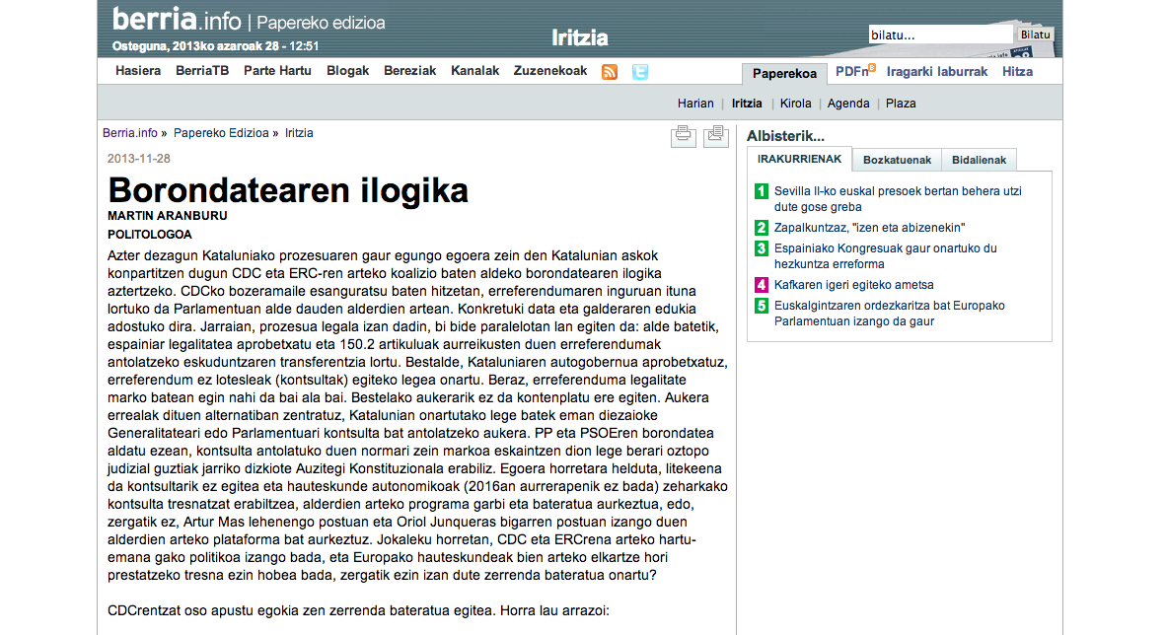This screenshot has height=635, width=1166.
Task: Open BerriaTB menu item
Action: click(x=202, y=71)
